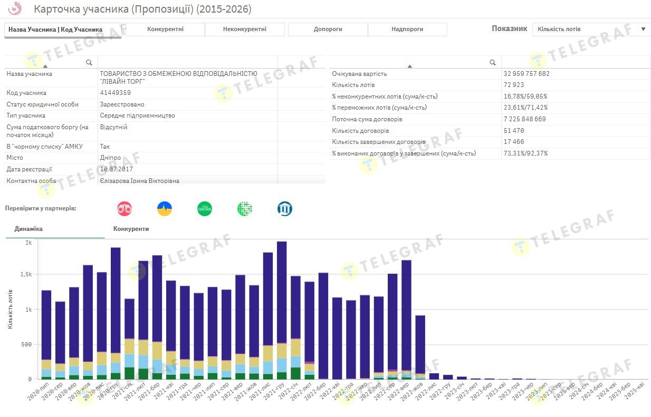Switch to the Конкуренти tab
The width and height of the screenshot is (651, 417).
tap(131, 229)
